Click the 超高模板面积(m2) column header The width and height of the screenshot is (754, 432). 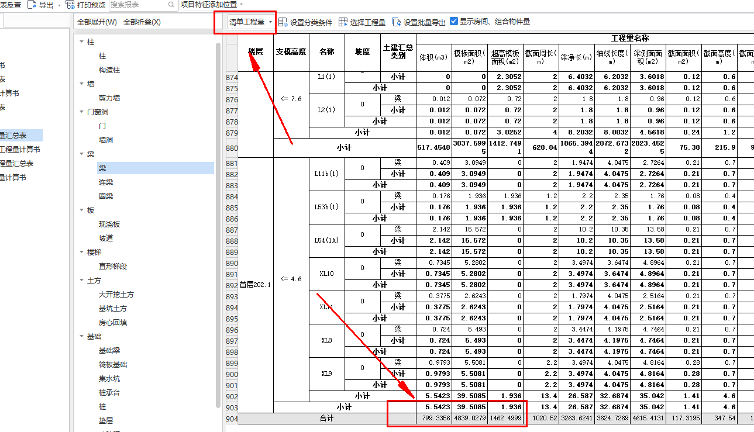pos(505,57)
